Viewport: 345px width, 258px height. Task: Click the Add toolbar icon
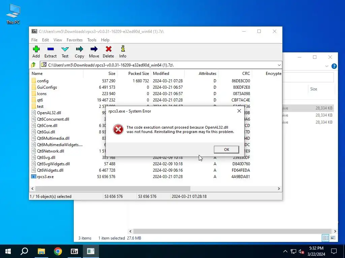click(x=36, y=49)
